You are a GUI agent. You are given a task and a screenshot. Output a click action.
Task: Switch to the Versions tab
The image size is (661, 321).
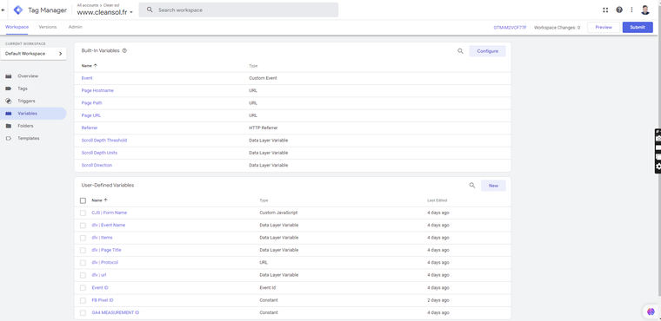[48, 27]
